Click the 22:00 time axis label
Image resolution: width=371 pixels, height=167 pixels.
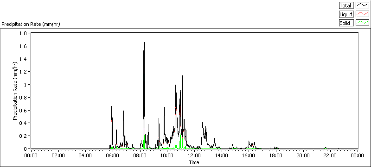pos(330,155)
